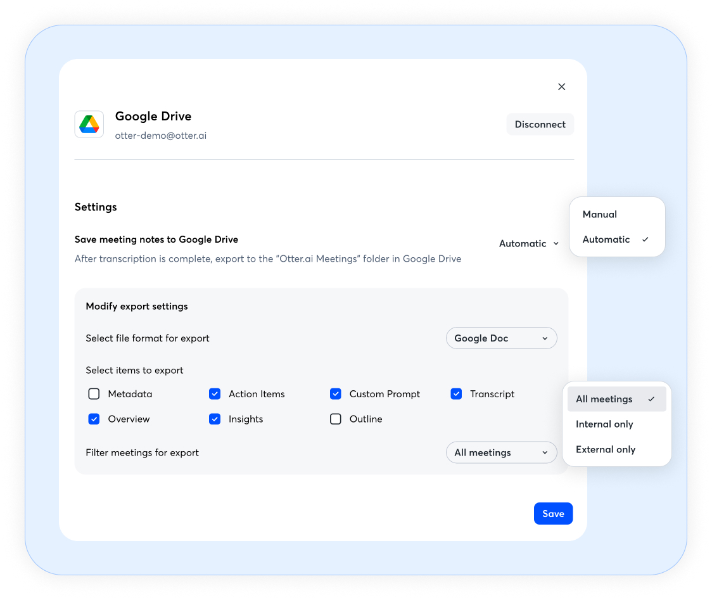
Task: Uncheck the Transcript checkbox
Action: [x=456, y=394]
